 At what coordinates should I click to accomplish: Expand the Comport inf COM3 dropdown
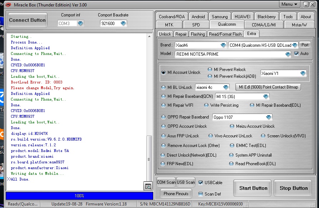click(x=81, y=23)
